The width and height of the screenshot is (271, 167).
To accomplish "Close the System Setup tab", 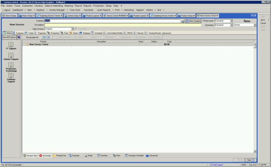I will (80, 16).
